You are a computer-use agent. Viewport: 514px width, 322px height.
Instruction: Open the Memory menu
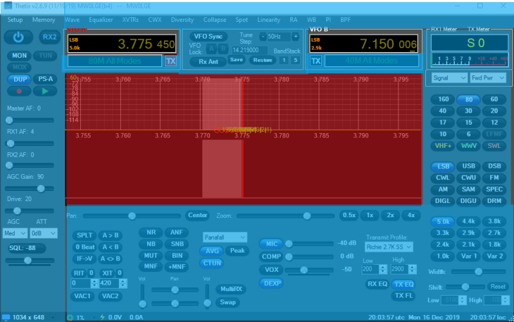click(44, 20)
